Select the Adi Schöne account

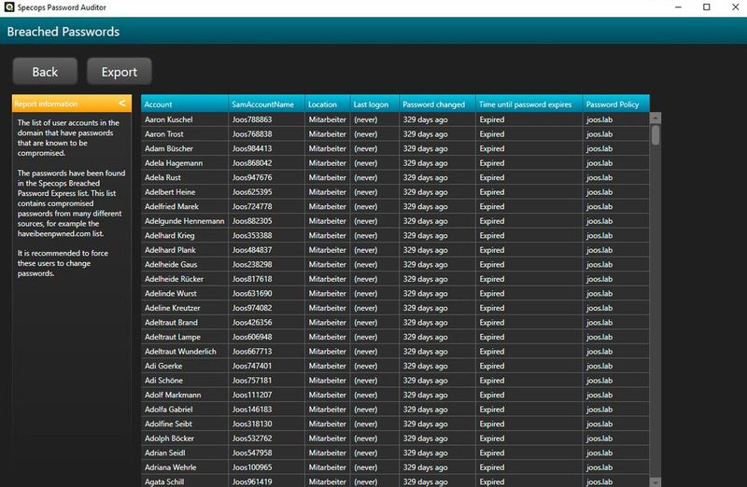tap(163, 381)
